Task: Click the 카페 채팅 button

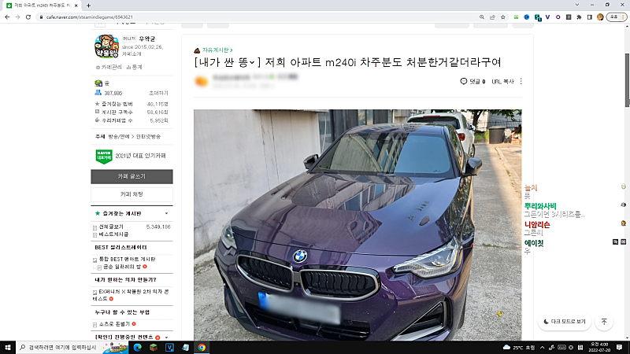Action: [x=132, y=194]
